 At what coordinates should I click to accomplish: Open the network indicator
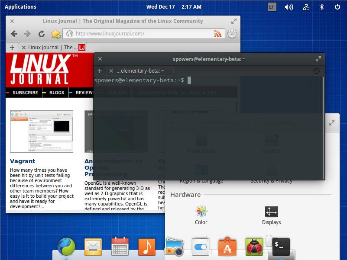click(x=306, y=7)
